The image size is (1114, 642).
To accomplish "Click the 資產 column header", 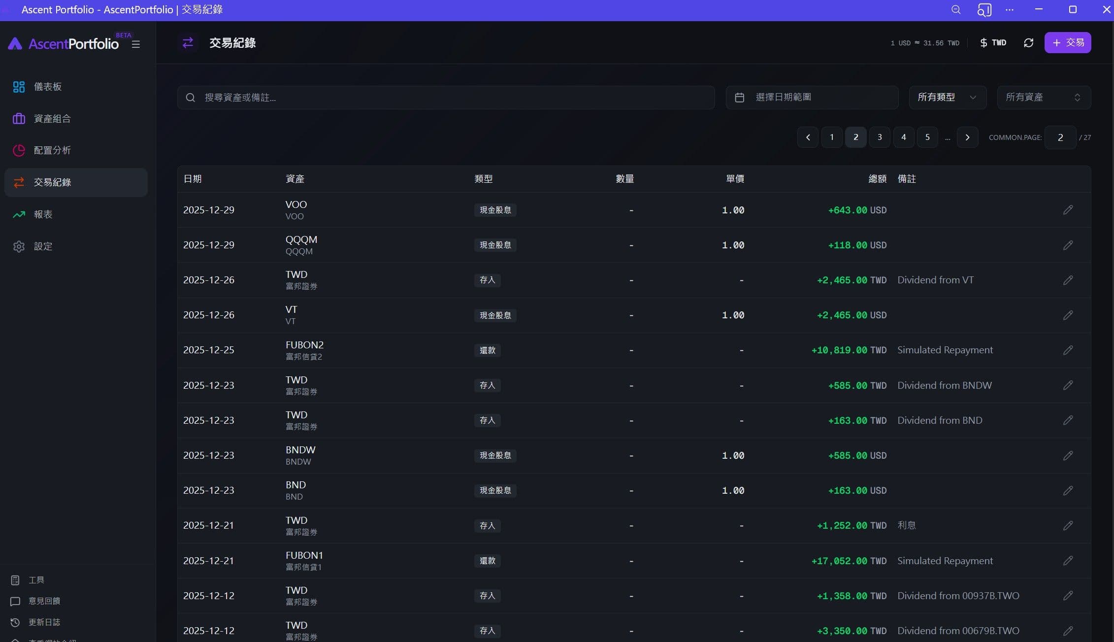I will (295, 179).
